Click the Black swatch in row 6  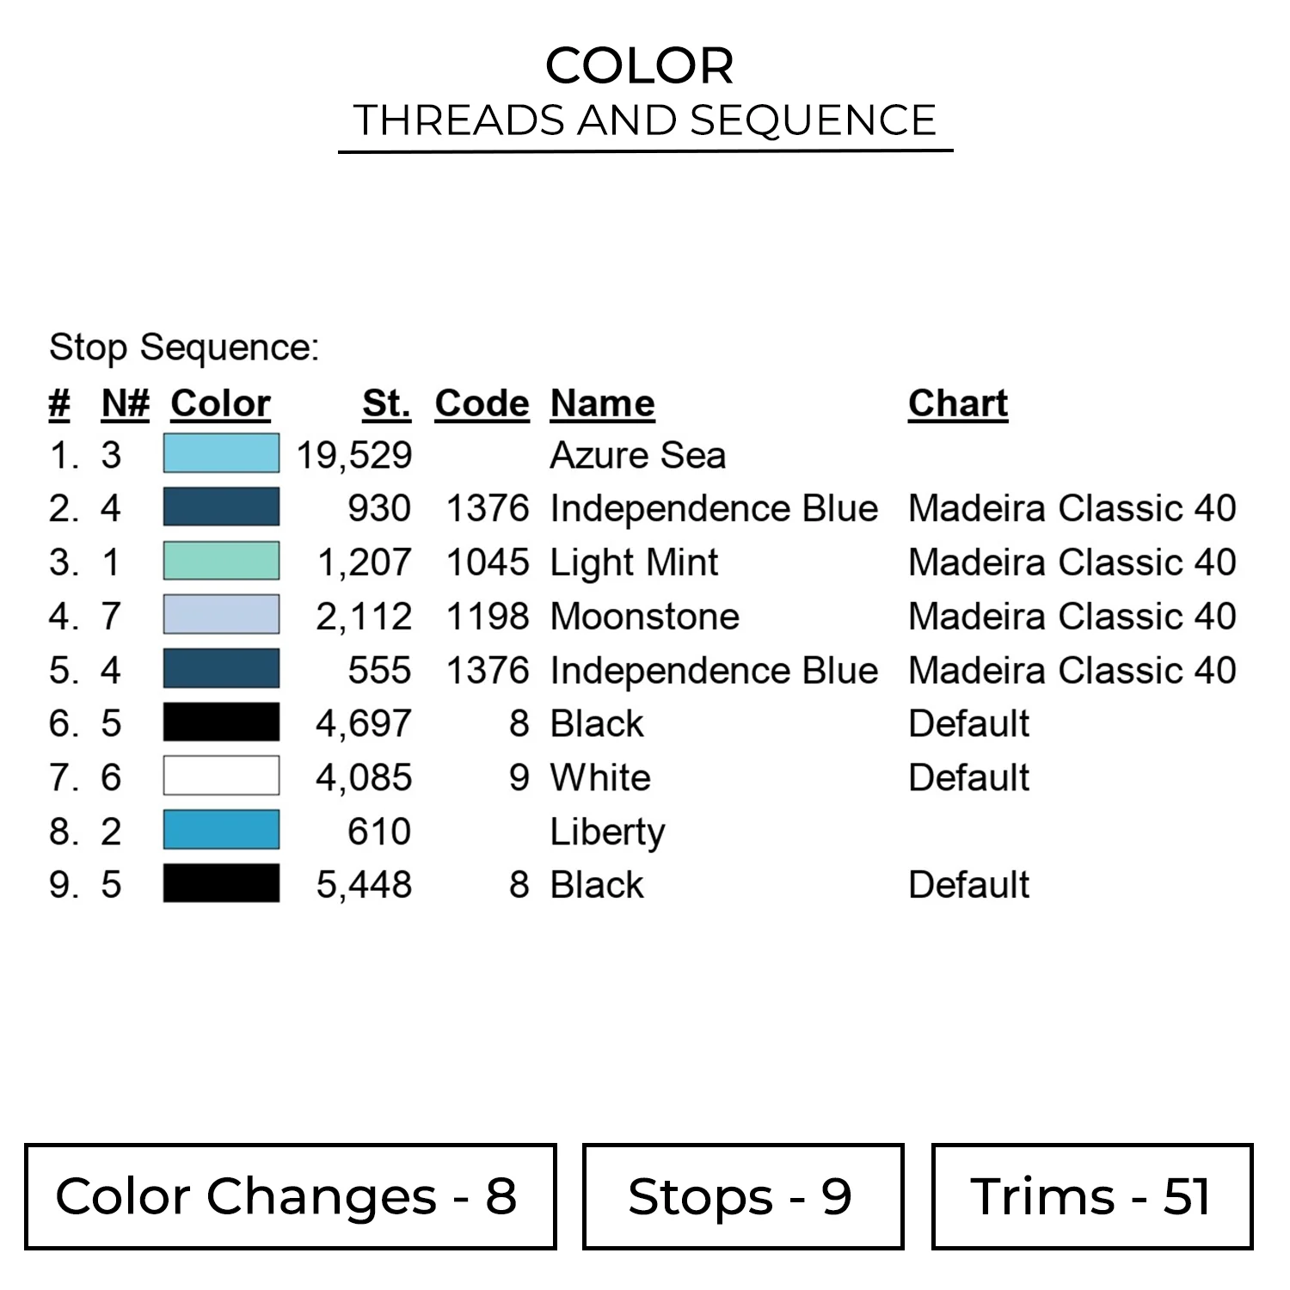[221, 723]
